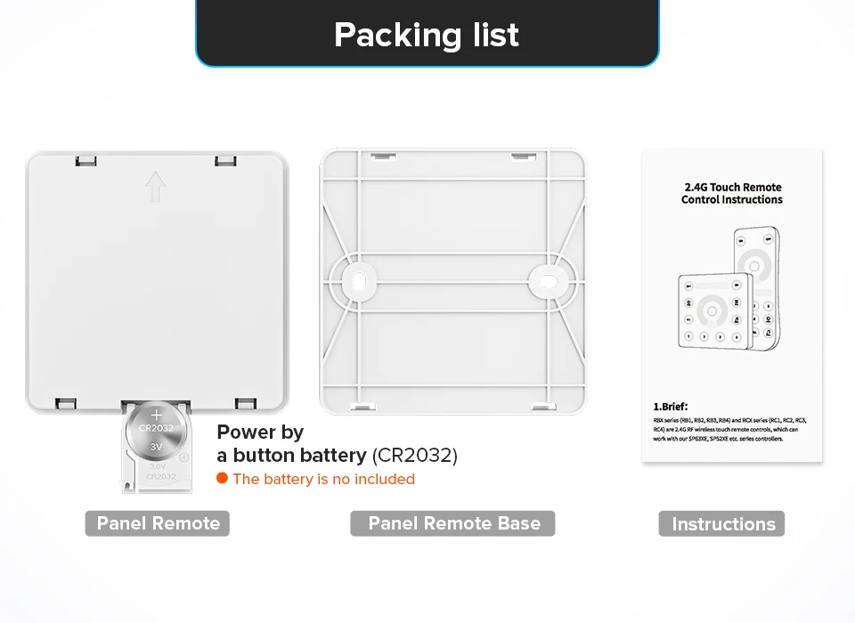The height and width of the screenshot is (623, 855).
Task: Click "The battery is no included" text
Action: click(x=323, y=479)
